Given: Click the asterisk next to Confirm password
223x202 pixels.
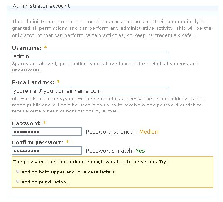Looking at the screenshot, I should (67, 141).
